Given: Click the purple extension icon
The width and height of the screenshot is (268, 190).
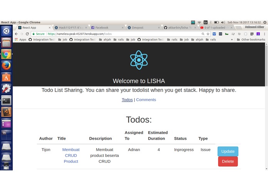Looking at the screenshot, I should coord(258,34).
